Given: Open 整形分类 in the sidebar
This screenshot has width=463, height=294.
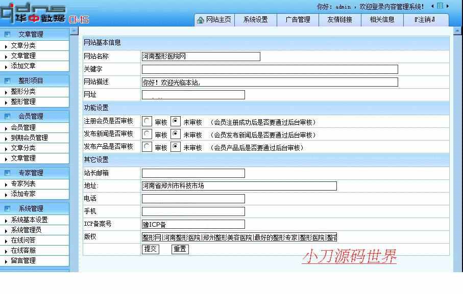Looking at the screenshot, I should [23, 92].
